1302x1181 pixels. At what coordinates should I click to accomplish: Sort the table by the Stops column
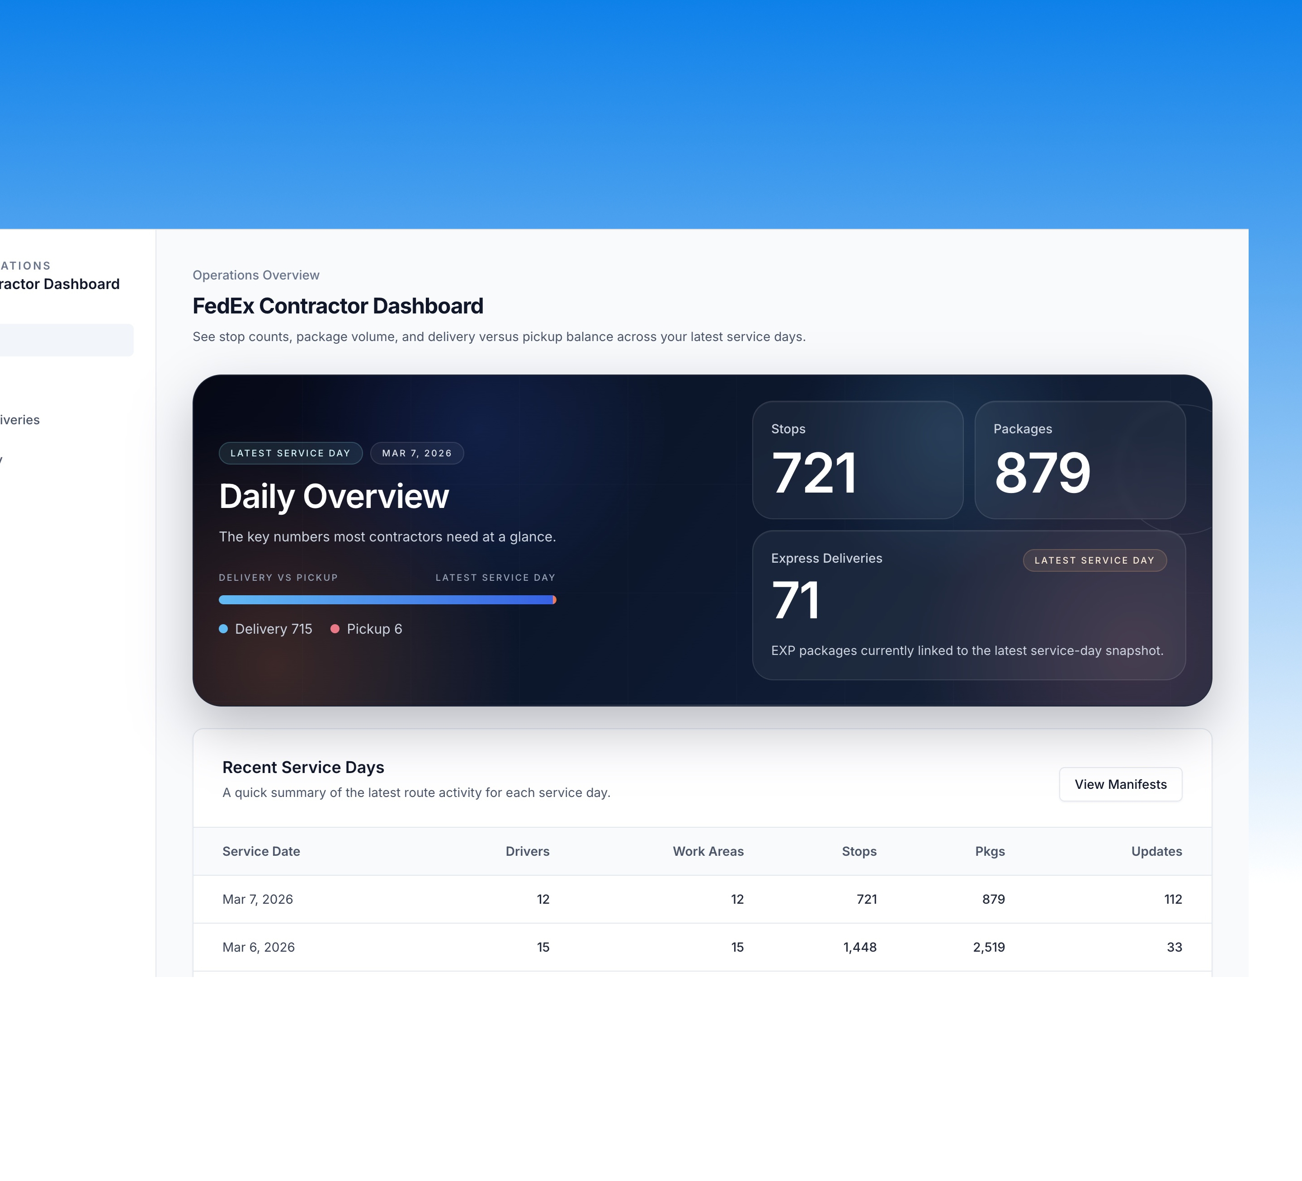click(859, 851)
